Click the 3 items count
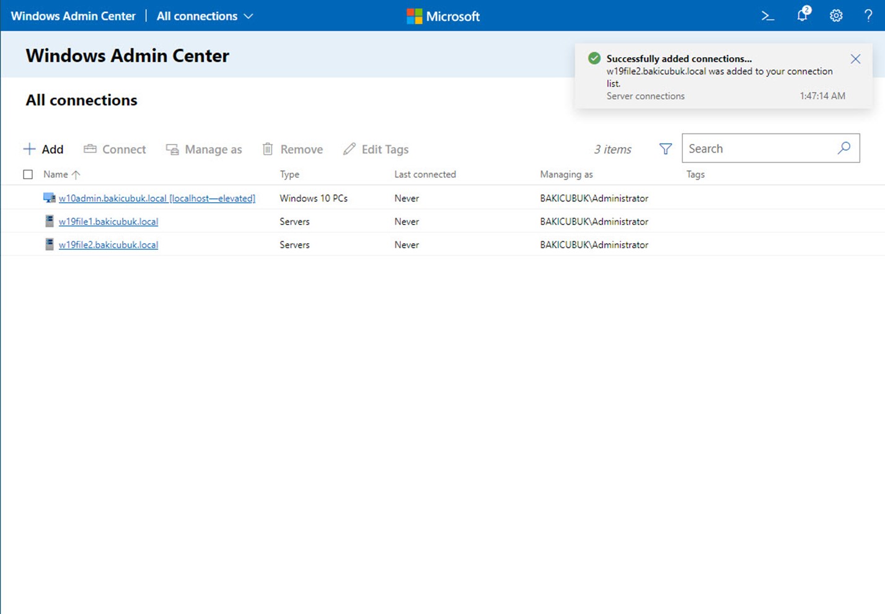 (612, 149)
